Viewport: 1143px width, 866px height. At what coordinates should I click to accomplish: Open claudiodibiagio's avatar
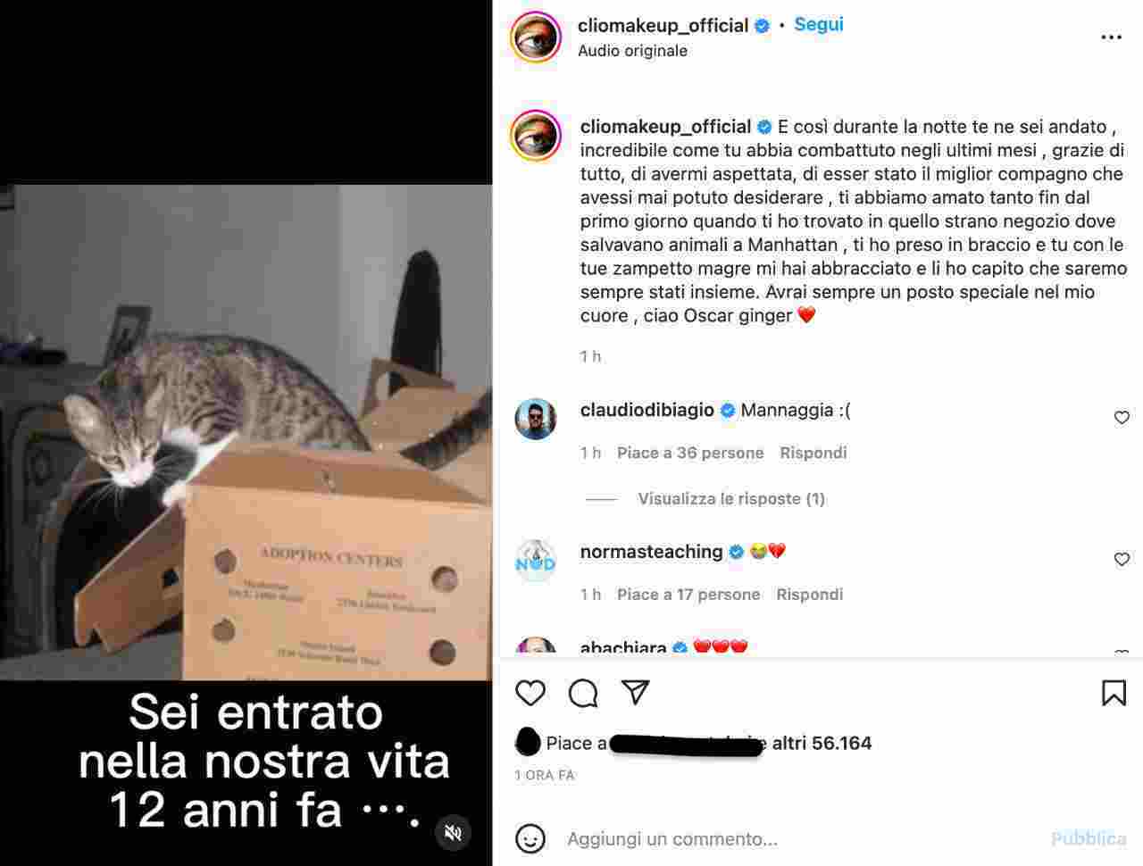pos(535,419)
